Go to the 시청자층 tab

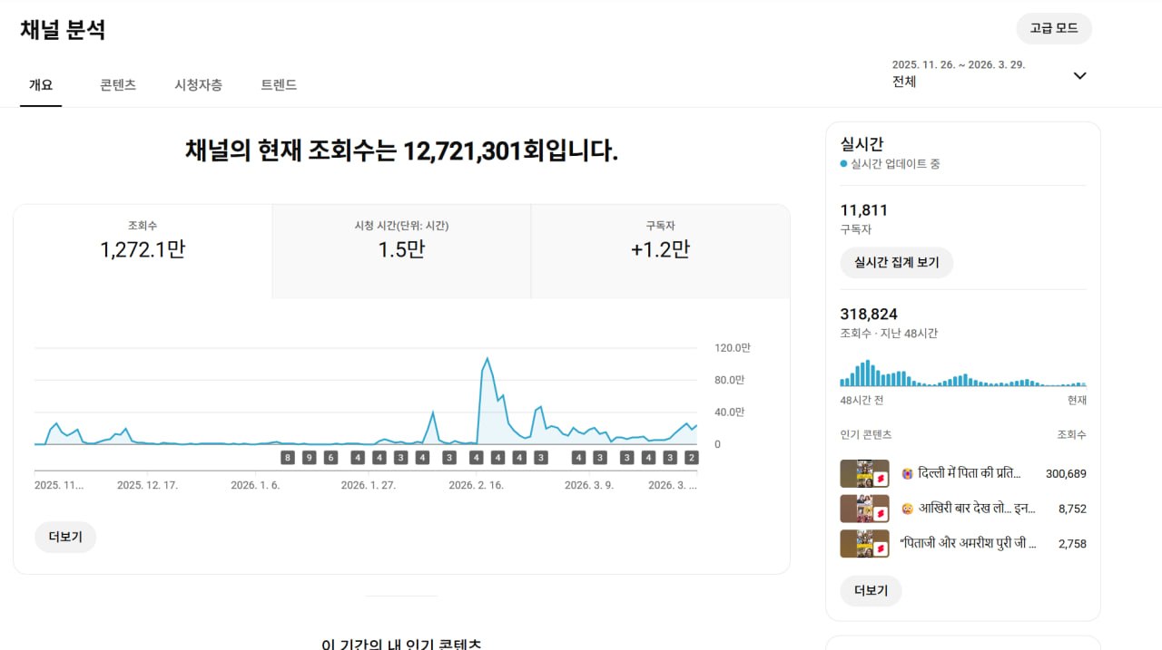pyautogui.click(x=198, y=85)
